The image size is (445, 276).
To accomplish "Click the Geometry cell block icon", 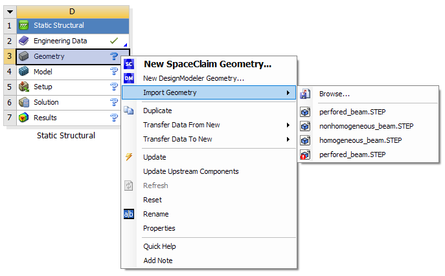I will tap(23, 56).
